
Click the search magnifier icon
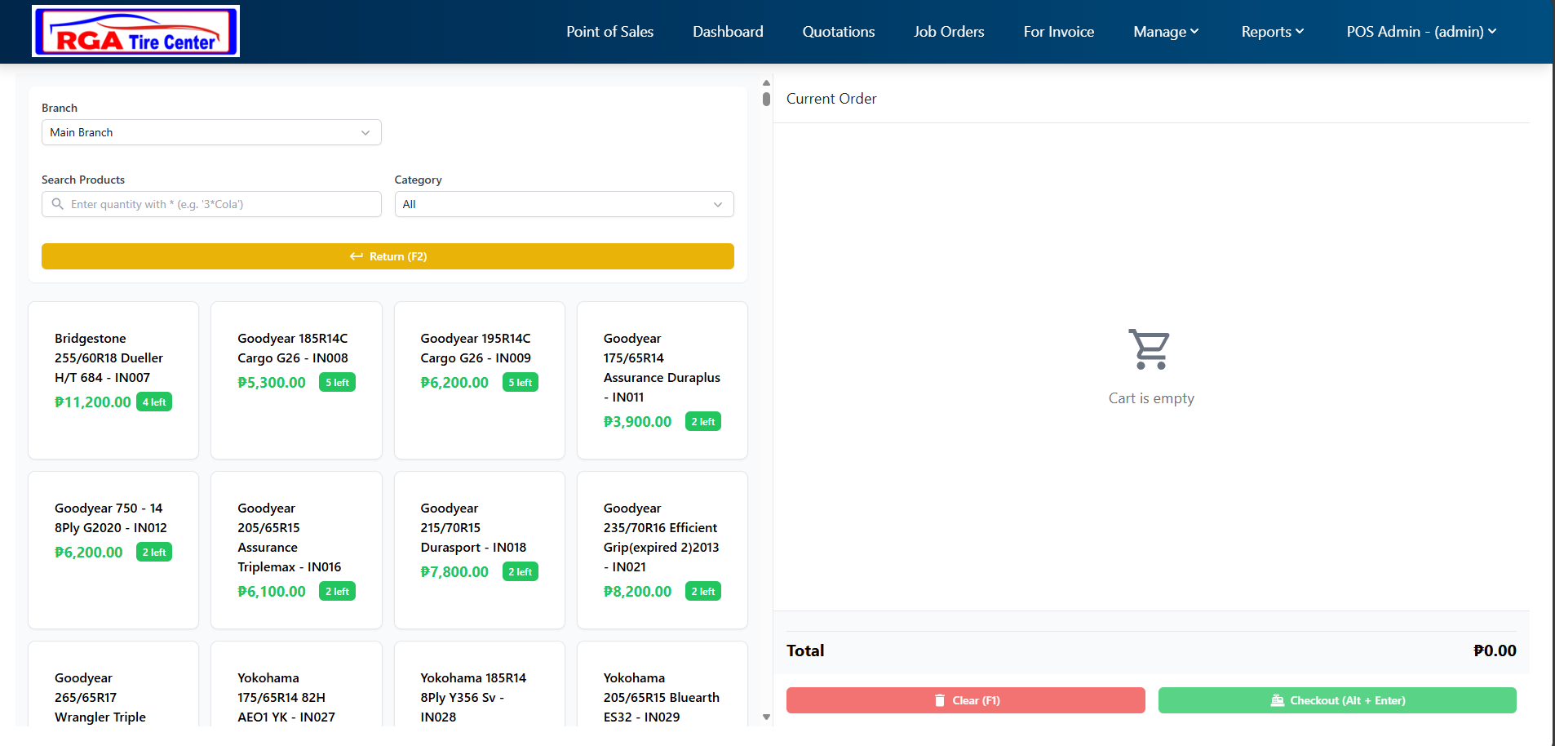[x=57, y=204]
